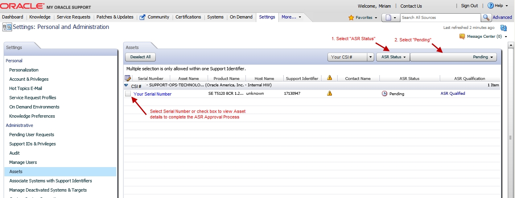The width and height of the screenshot is (515, 198).
Task: Click the search magnifier icon
Action: [486, 18]
